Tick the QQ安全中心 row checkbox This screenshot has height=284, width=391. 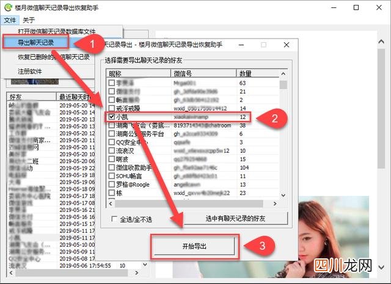[x=112, y=142]
